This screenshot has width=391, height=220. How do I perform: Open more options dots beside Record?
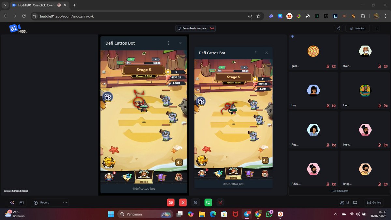(65, 202)
